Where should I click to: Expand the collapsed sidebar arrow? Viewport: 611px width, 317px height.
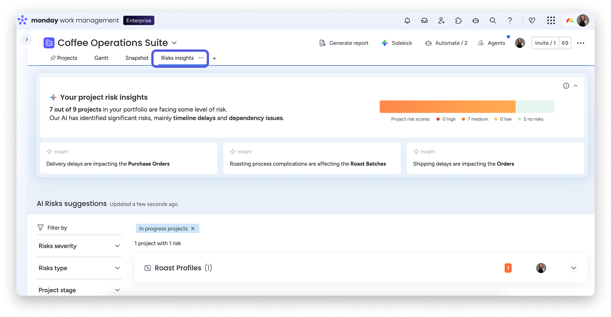click(27, 39)
